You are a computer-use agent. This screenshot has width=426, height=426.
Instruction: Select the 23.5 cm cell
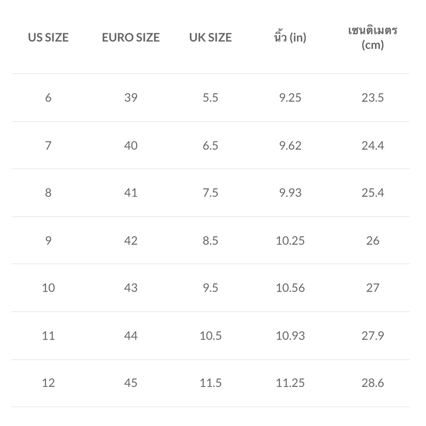coord(372,98)
